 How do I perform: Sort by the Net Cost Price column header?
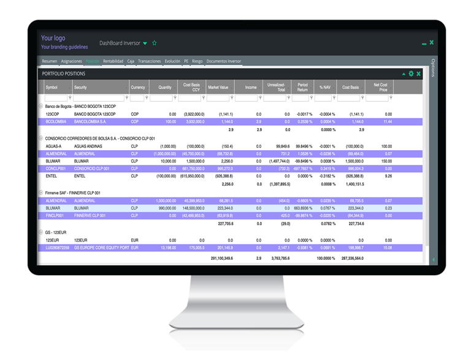tap(380, 88)
